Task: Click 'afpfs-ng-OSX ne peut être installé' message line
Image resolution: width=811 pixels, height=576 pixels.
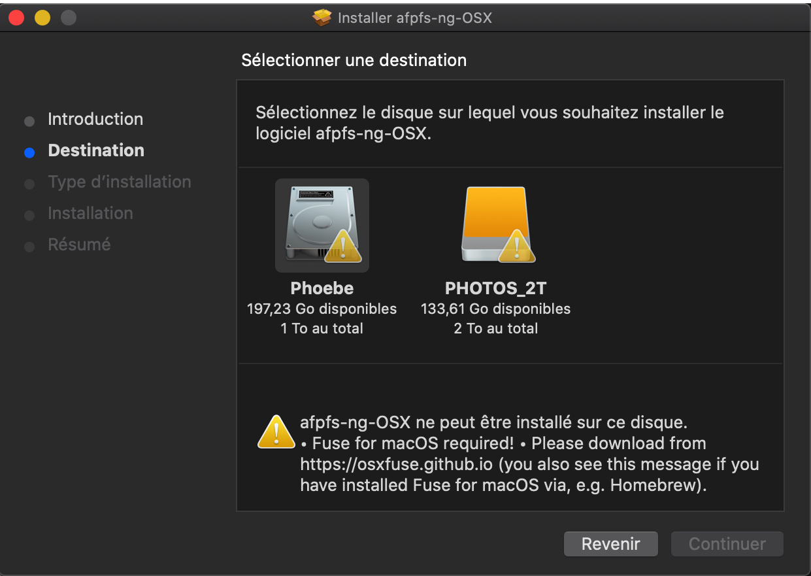Action: click(493, 422)
